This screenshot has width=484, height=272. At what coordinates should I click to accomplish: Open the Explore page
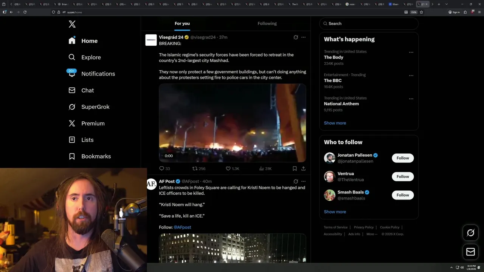pyautogui.click(x=85, y=57)
